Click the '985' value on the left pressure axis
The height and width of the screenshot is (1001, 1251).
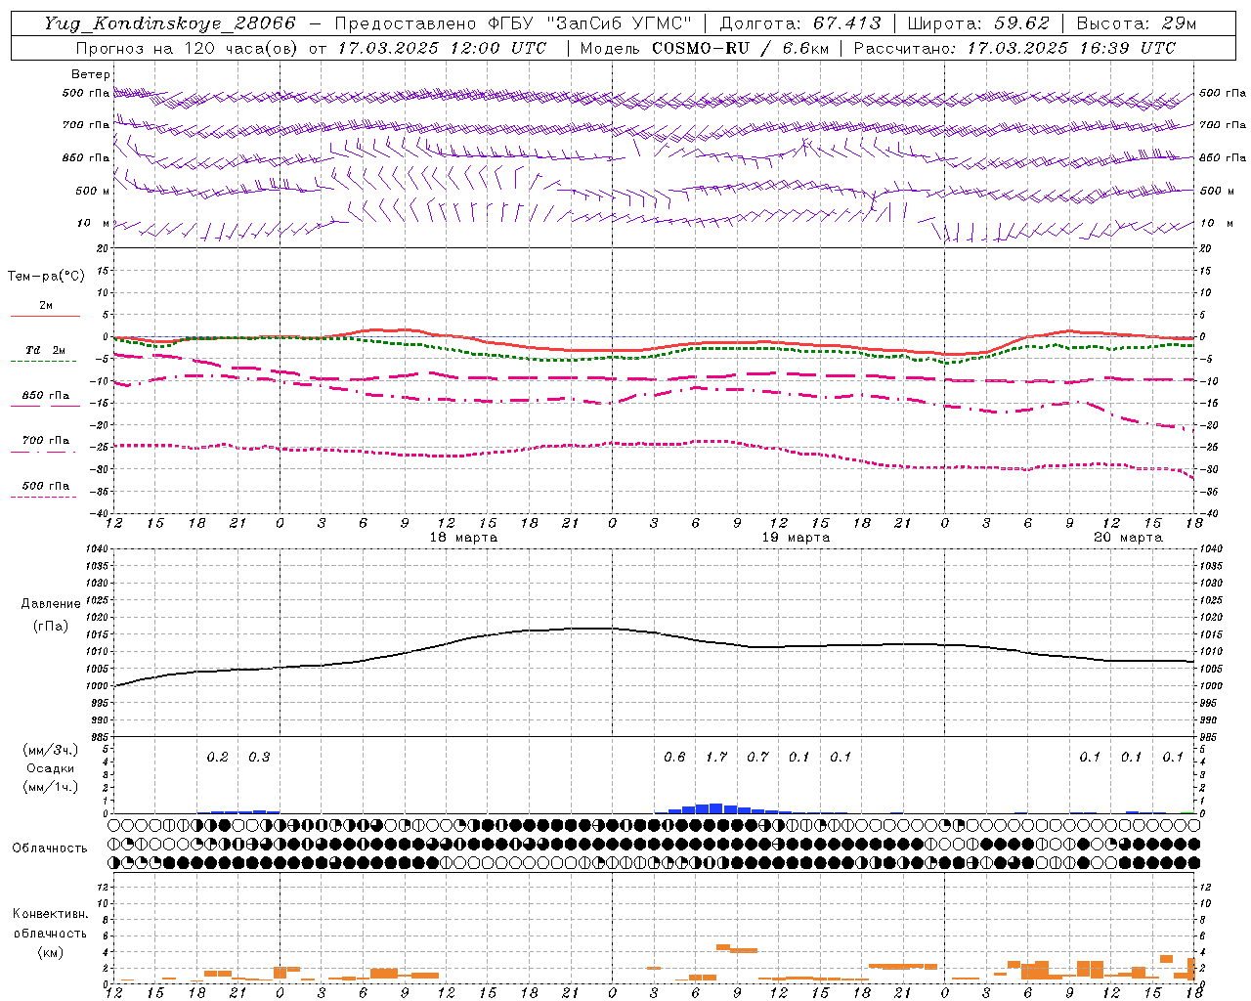pyautogui.click(x=101, y=737)
